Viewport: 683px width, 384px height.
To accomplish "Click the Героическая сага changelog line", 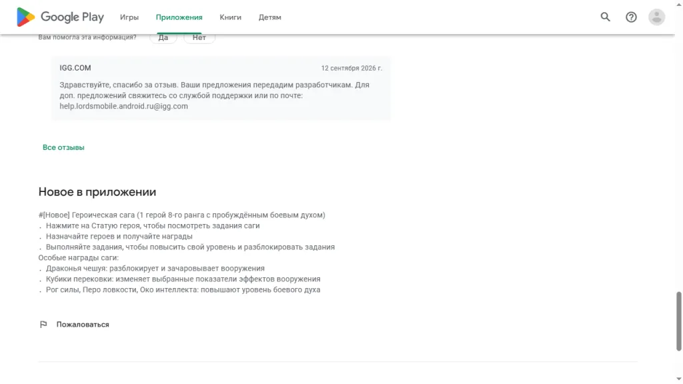I will tap(181, 215).
